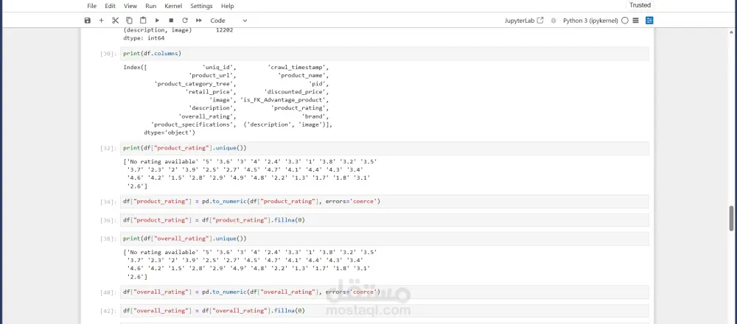
Task: Click the [32]: cell prompt
Action: 108,149
